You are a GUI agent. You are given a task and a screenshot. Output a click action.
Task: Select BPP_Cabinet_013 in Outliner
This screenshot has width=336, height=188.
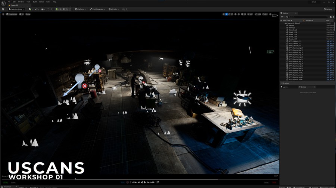pos(295,41)
